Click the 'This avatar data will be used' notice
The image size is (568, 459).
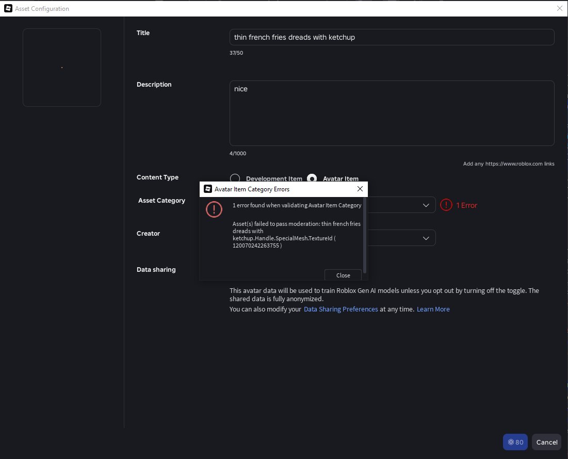coord(384,294)
